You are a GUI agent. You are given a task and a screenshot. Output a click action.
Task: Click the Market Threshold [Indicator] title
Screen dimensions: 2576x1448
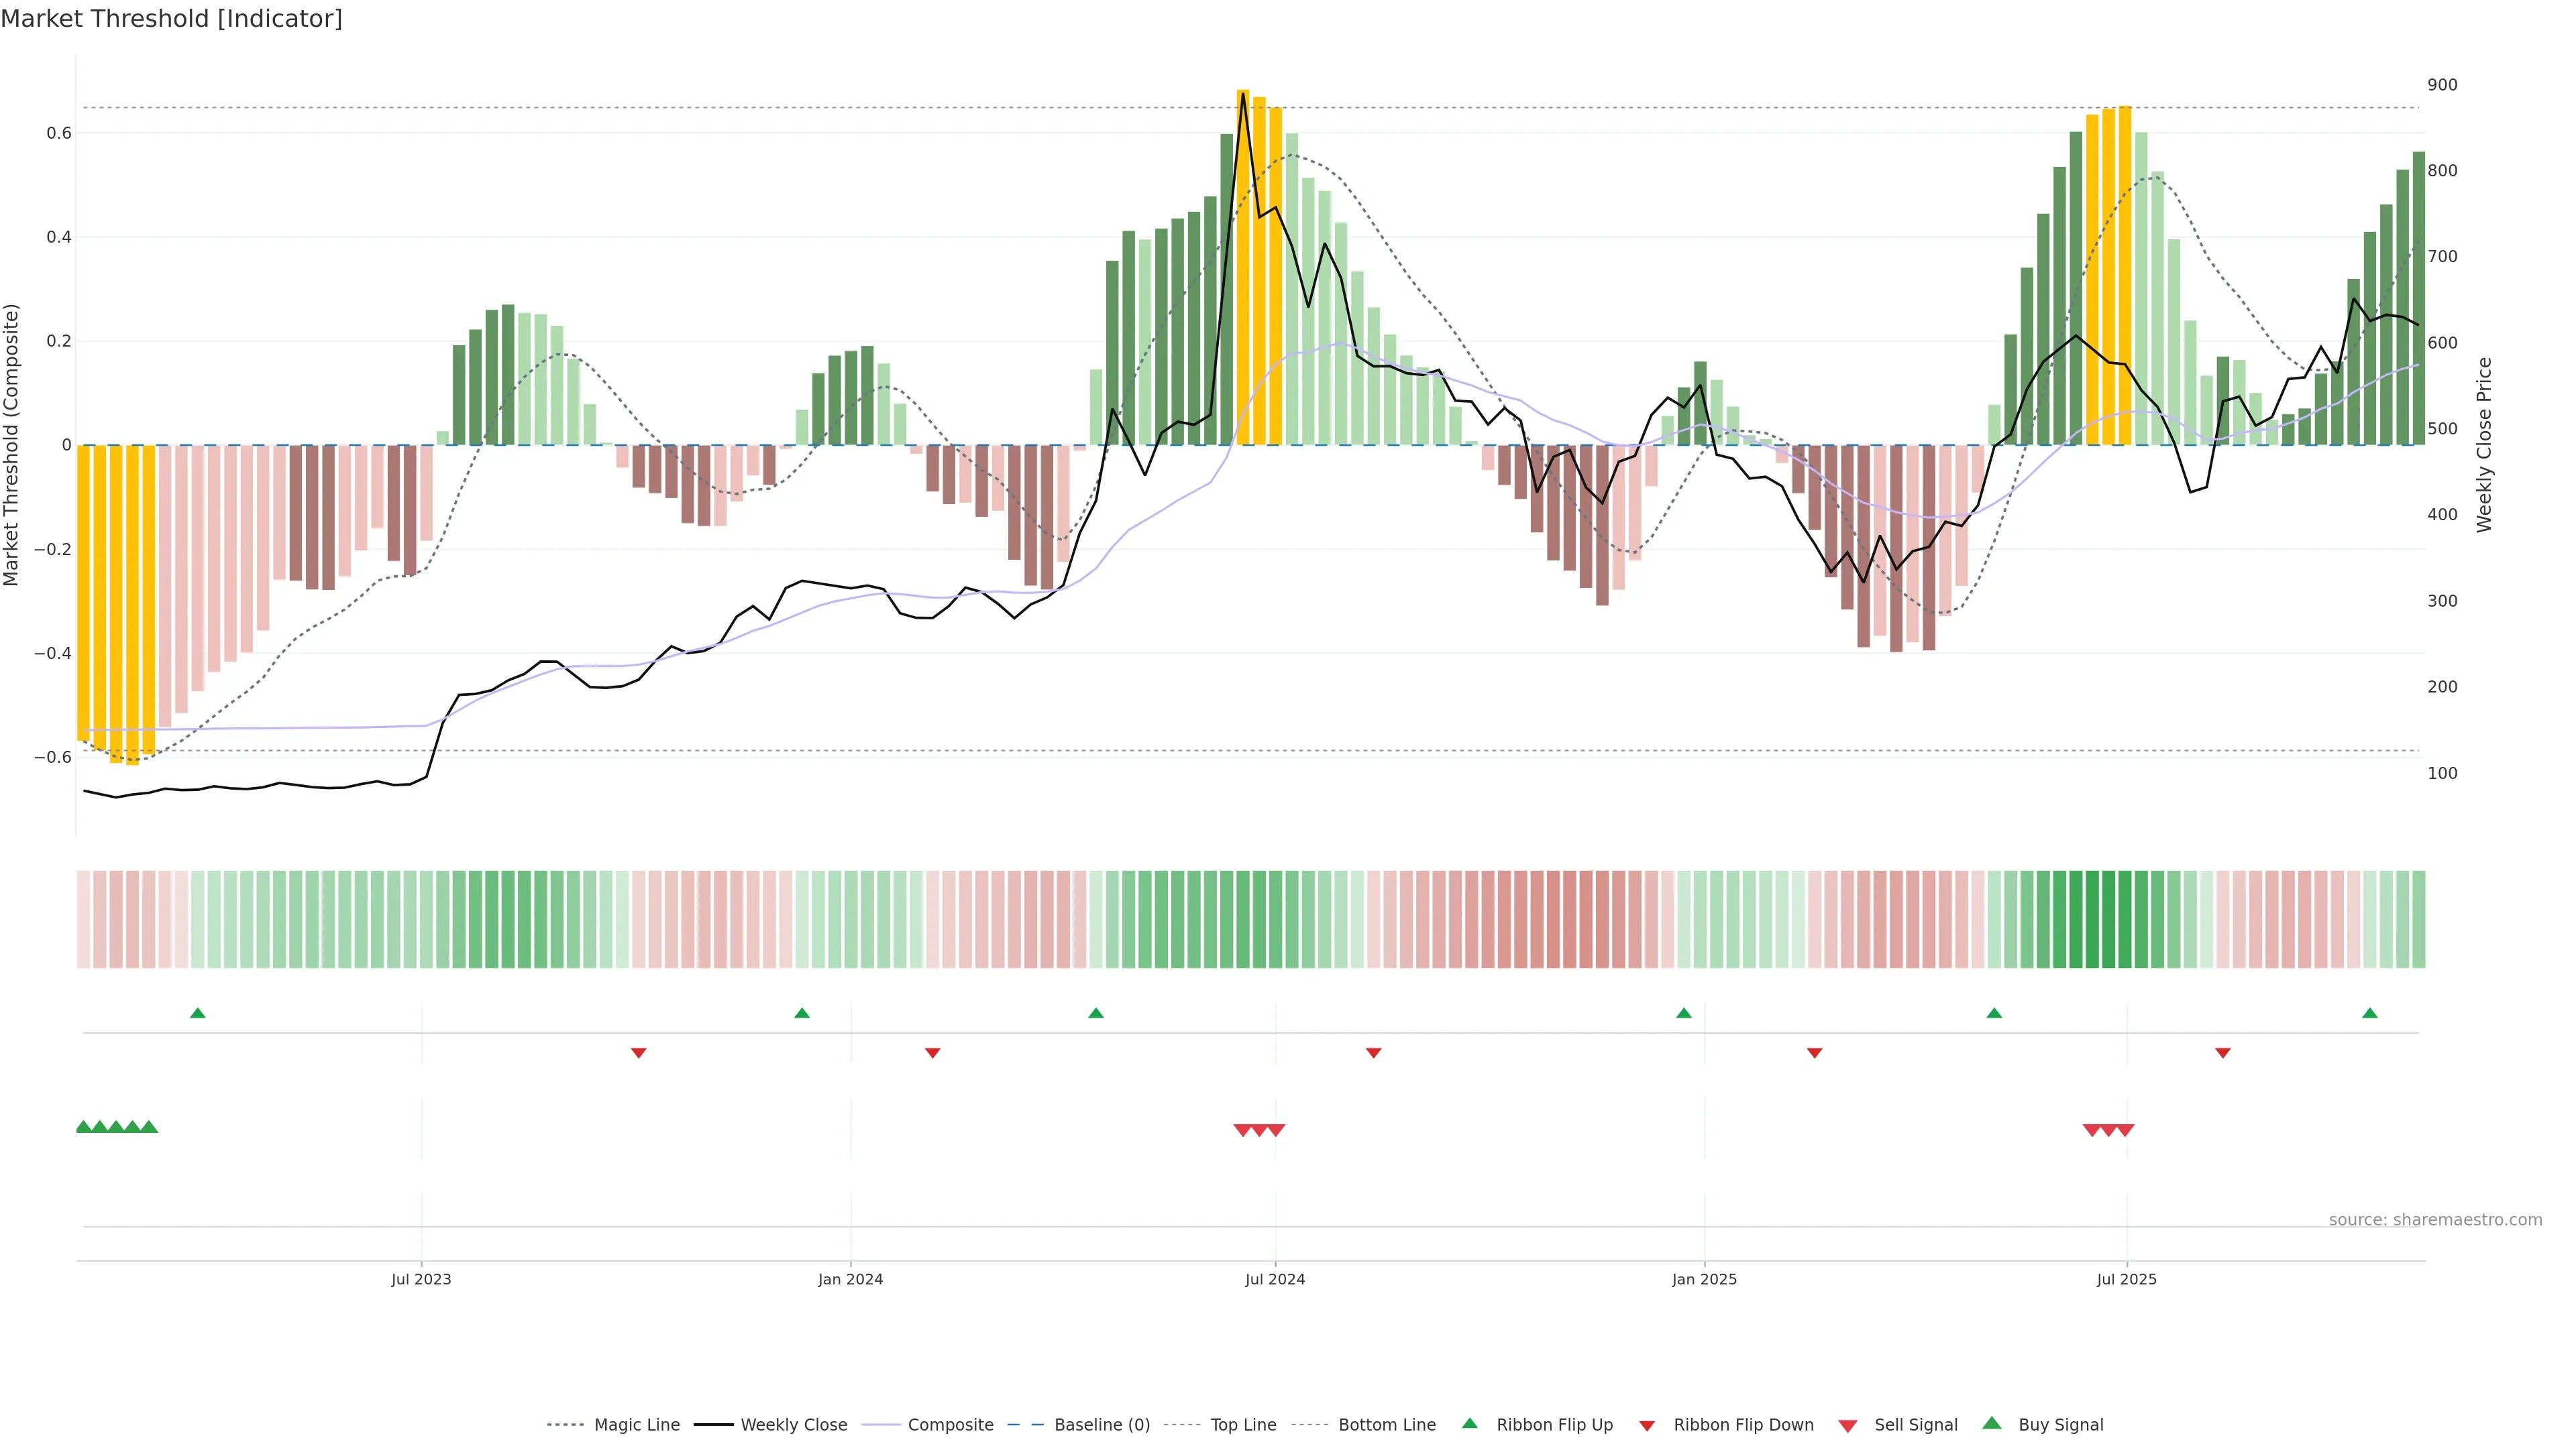[171, 19]
